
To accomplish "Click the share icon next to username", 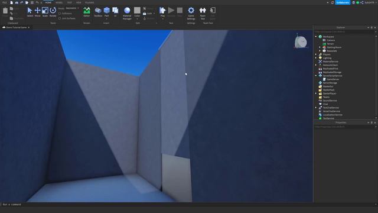I will tap(361, 2).
